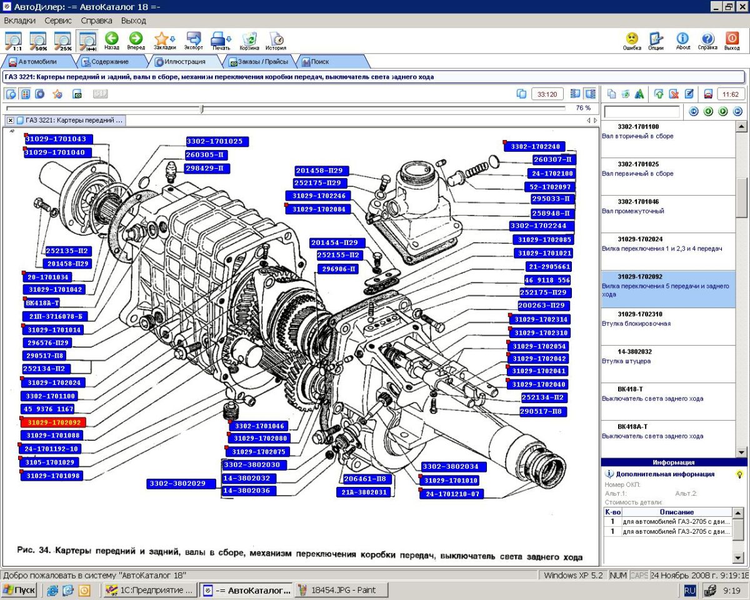Expand the Закладки bookmarks dropdown

pyautogui.click(x=172, y=39)
